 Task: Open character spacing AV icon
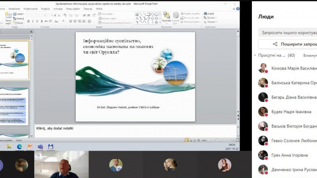[50, 21]
